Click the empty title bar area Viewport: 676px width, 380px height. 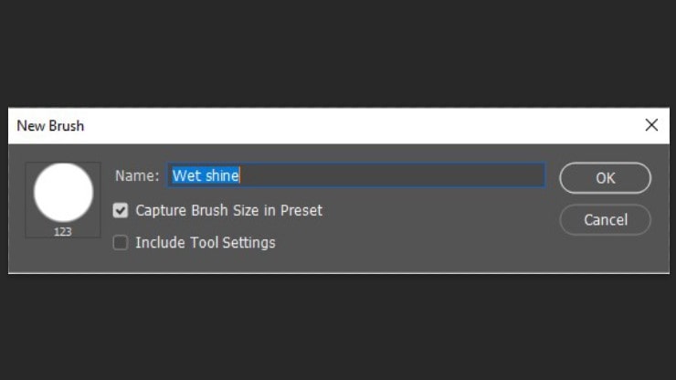347,125
